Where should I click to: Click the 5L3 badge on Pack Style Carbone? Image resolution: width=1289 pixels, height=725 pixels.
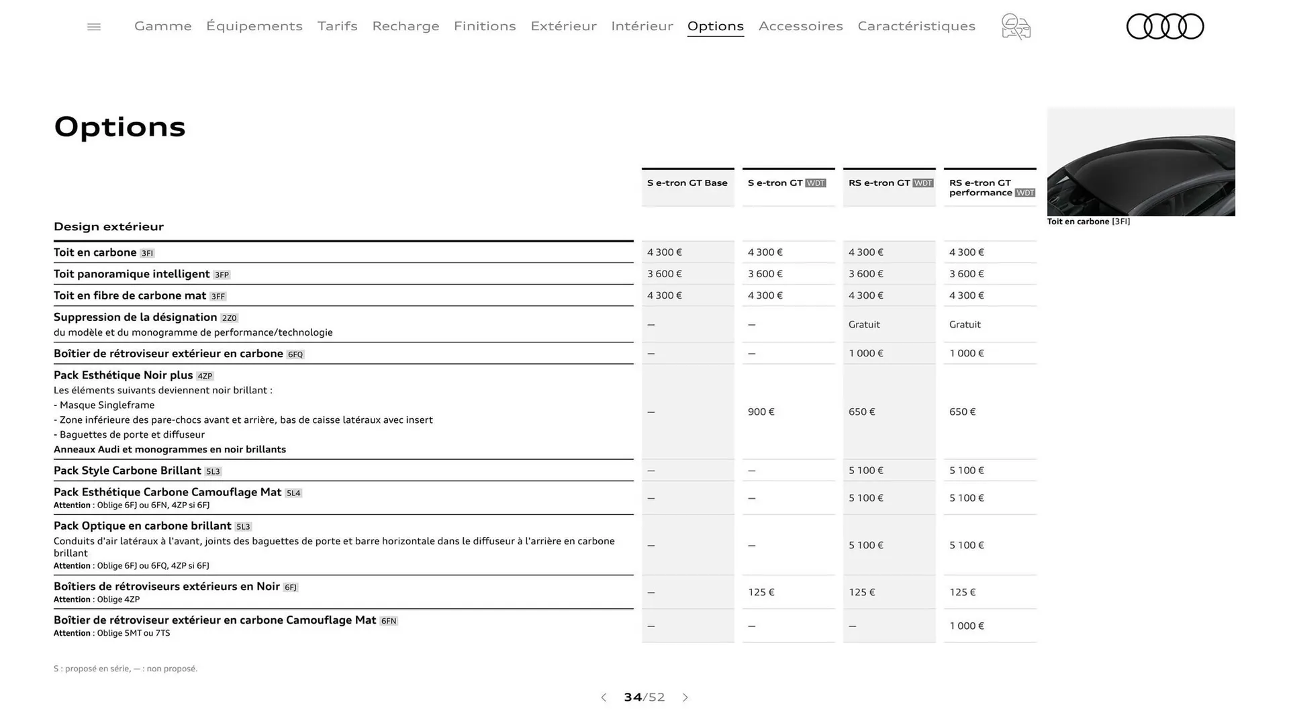[213, 471]
